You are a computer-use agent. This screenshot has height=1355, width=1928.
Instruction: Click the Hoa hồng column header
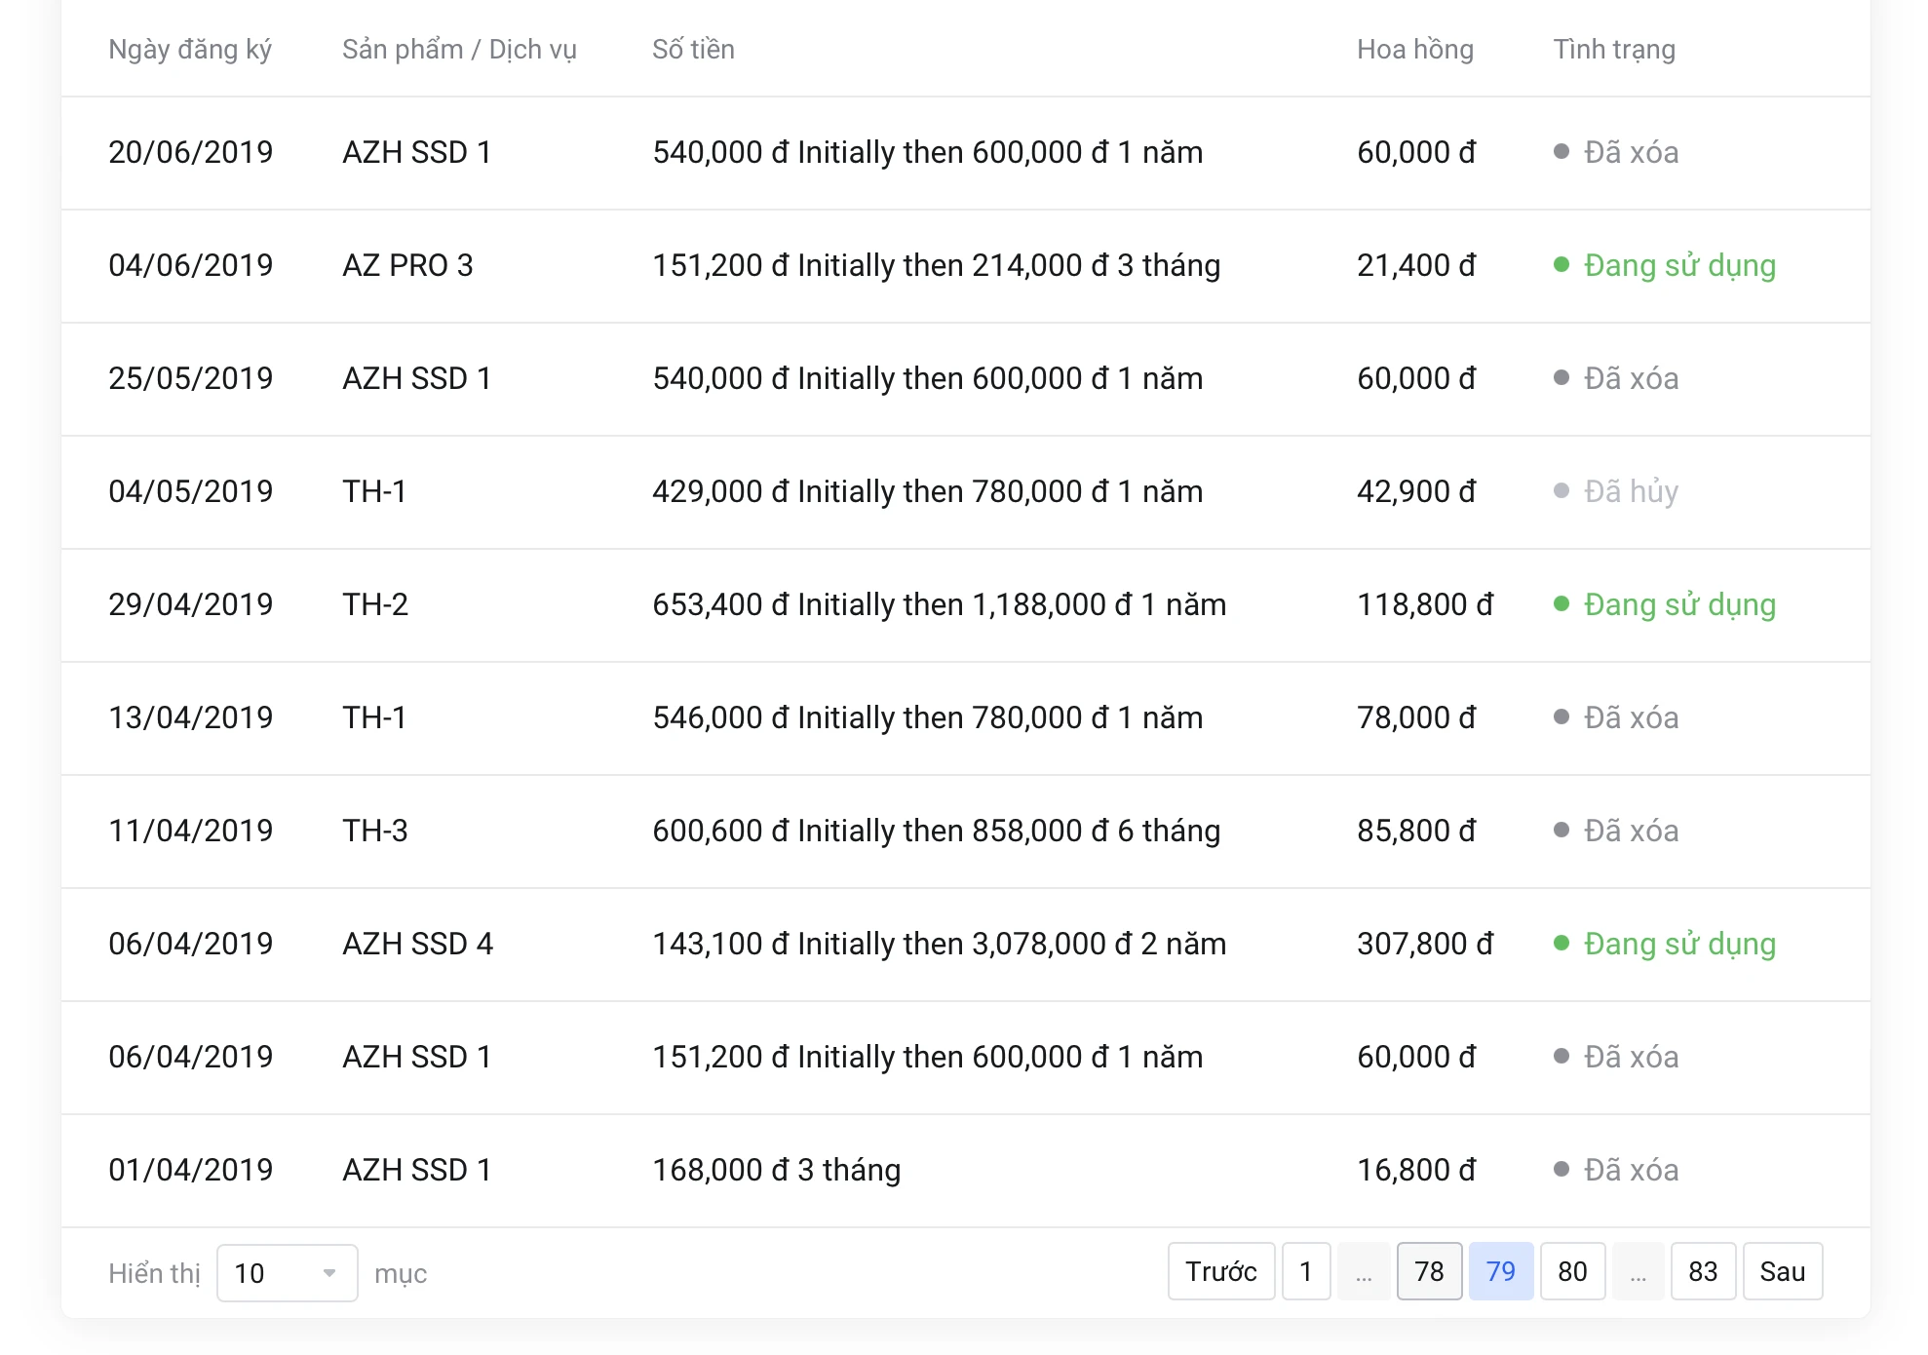(x=1415, y=50)
